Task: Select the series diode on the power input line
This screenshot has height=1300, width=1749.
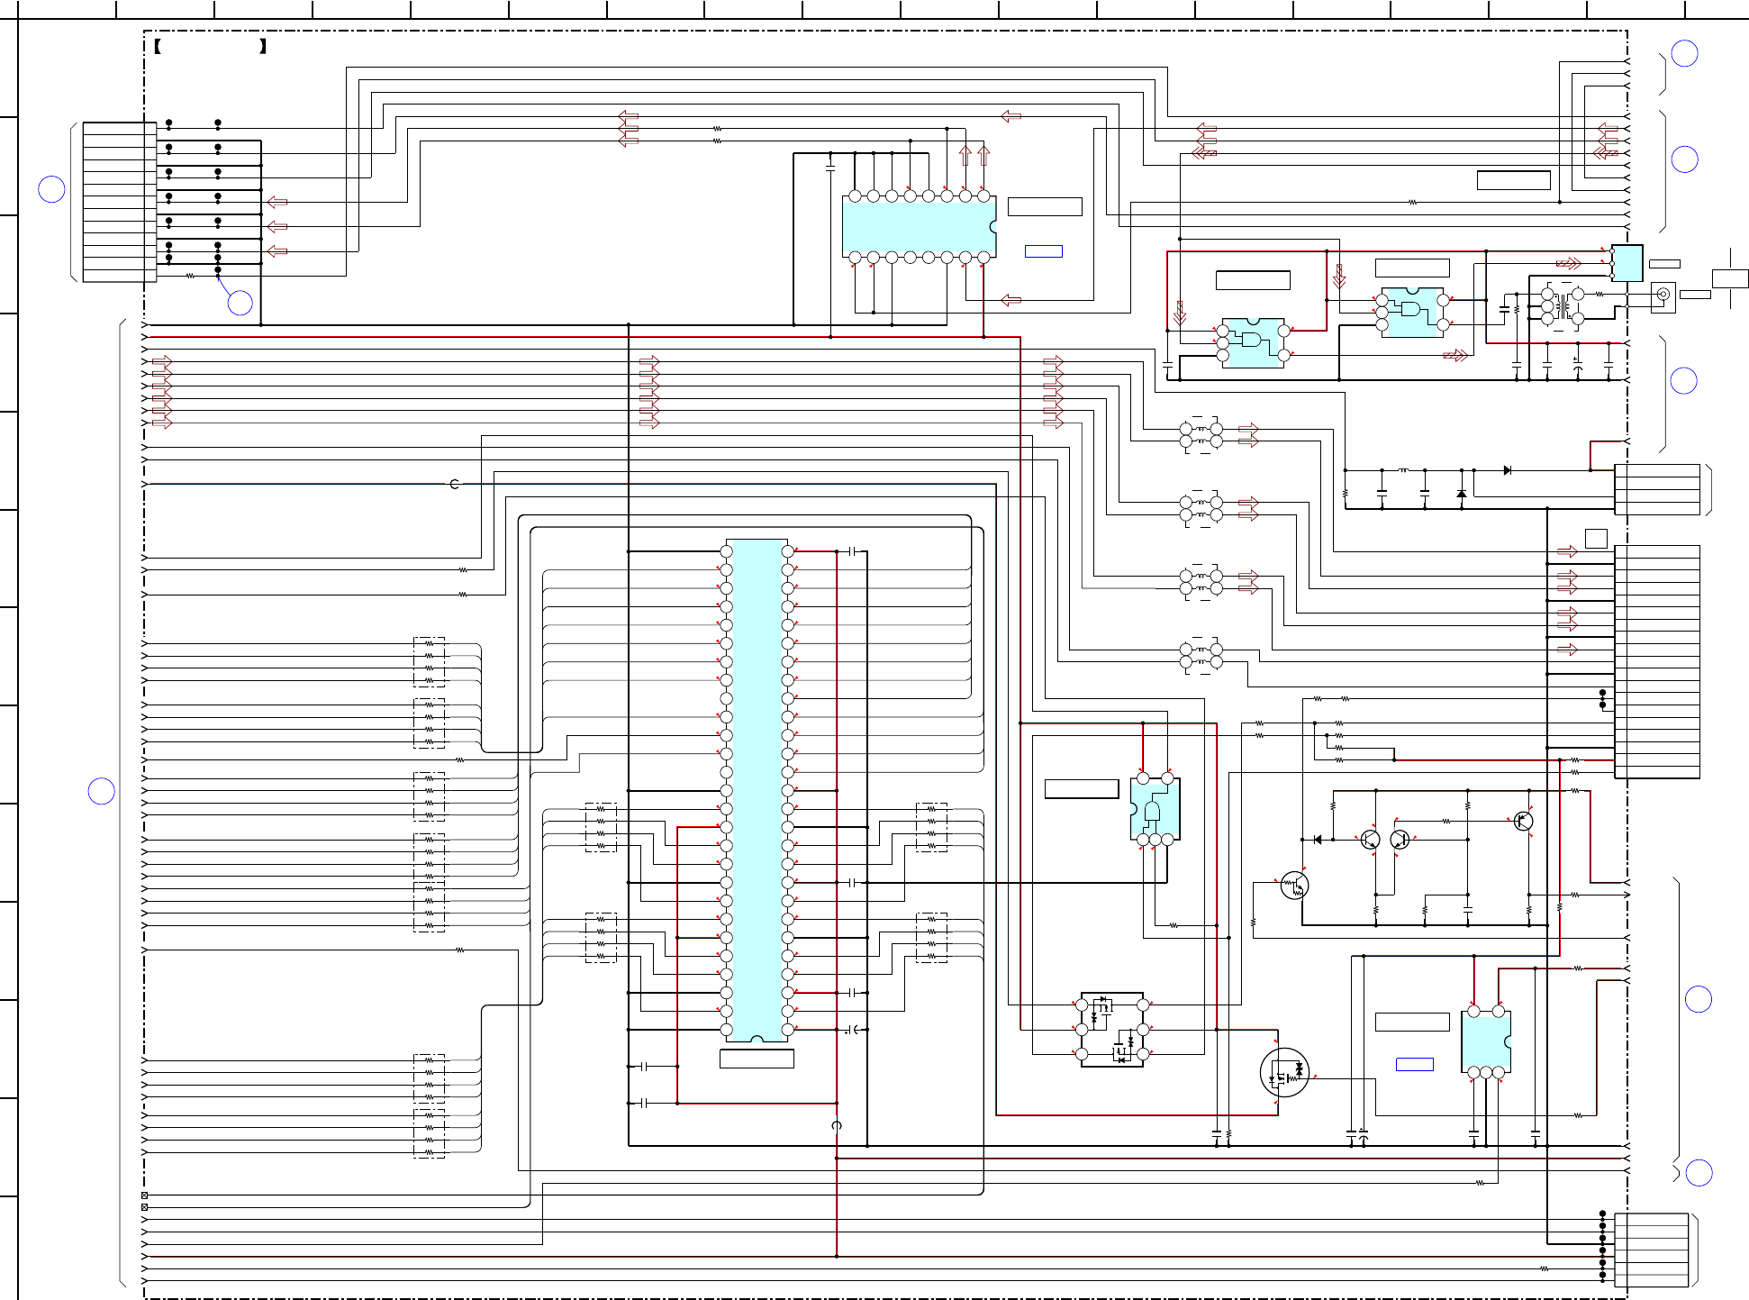Action: tap(1508, 470)
